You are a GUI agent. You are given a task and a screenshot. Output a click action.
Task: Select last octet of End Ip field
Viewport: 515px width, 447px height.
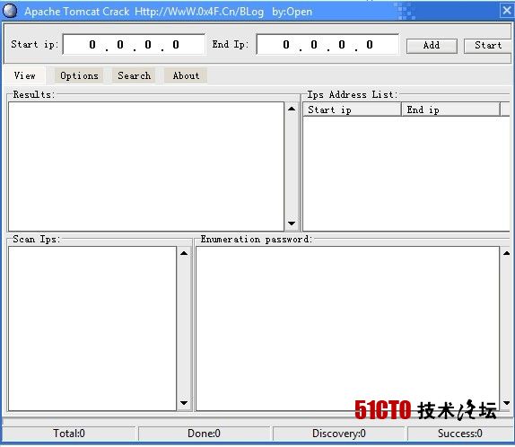click(x=370, y=45)
